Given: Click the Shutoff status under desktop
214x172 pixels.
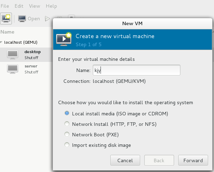Looking at the screenshot, I should click(x=32, y=58).
